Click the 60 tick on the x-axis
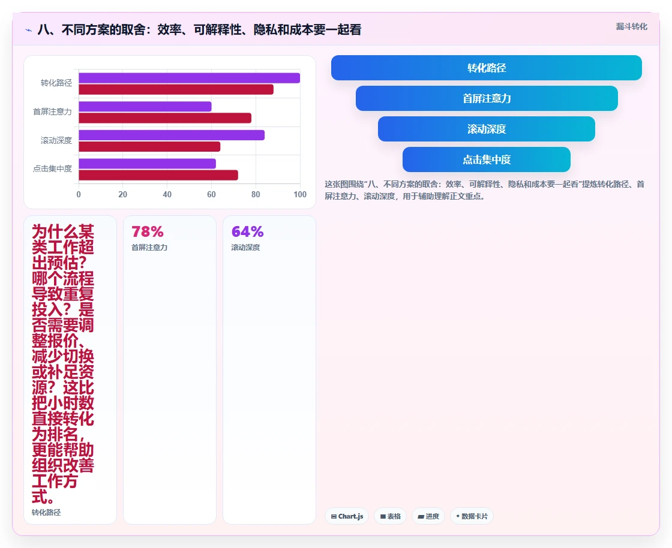Screen dimensions: 672x548 coord(211,194)
